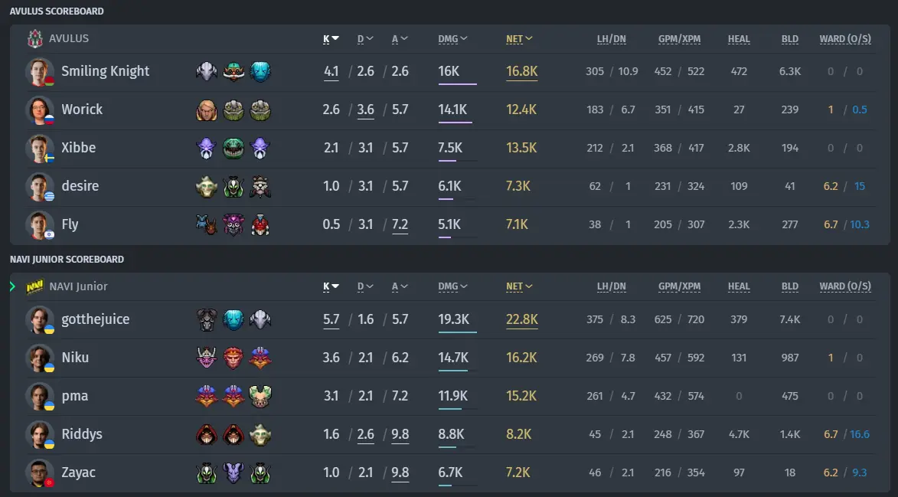Viewport: 898px width, 497px height.
Task: Click Niku's first hero icon
Action: (x=207, y=358)
